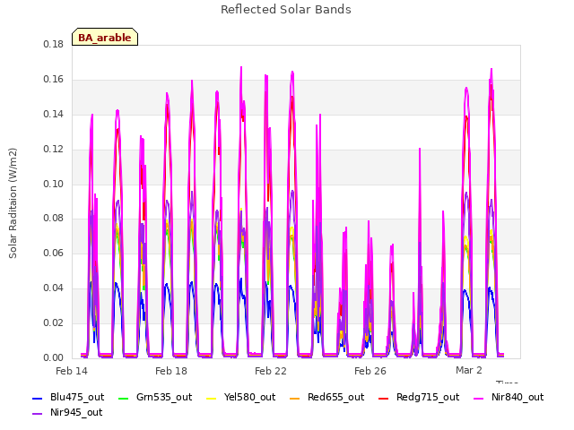Screen dimensions: 574x430
Task: Toggle the Yel580_out legend entry
Action: [241, 398]
